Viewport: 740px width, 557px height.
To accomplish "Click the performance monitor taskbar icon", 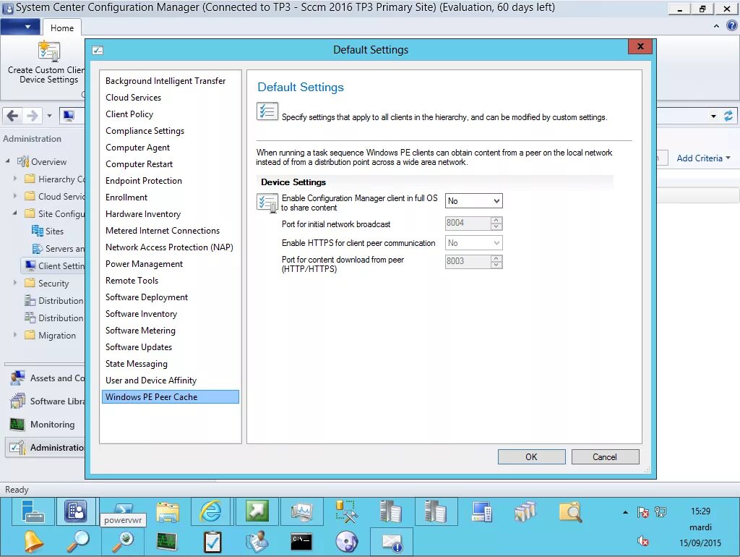I will coord(301,511).
